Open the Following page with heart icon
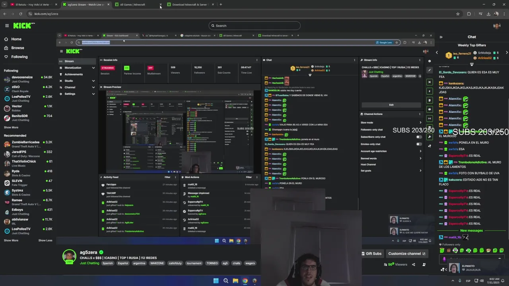This screenshot has height=286, width=509. tap(16, 57)
